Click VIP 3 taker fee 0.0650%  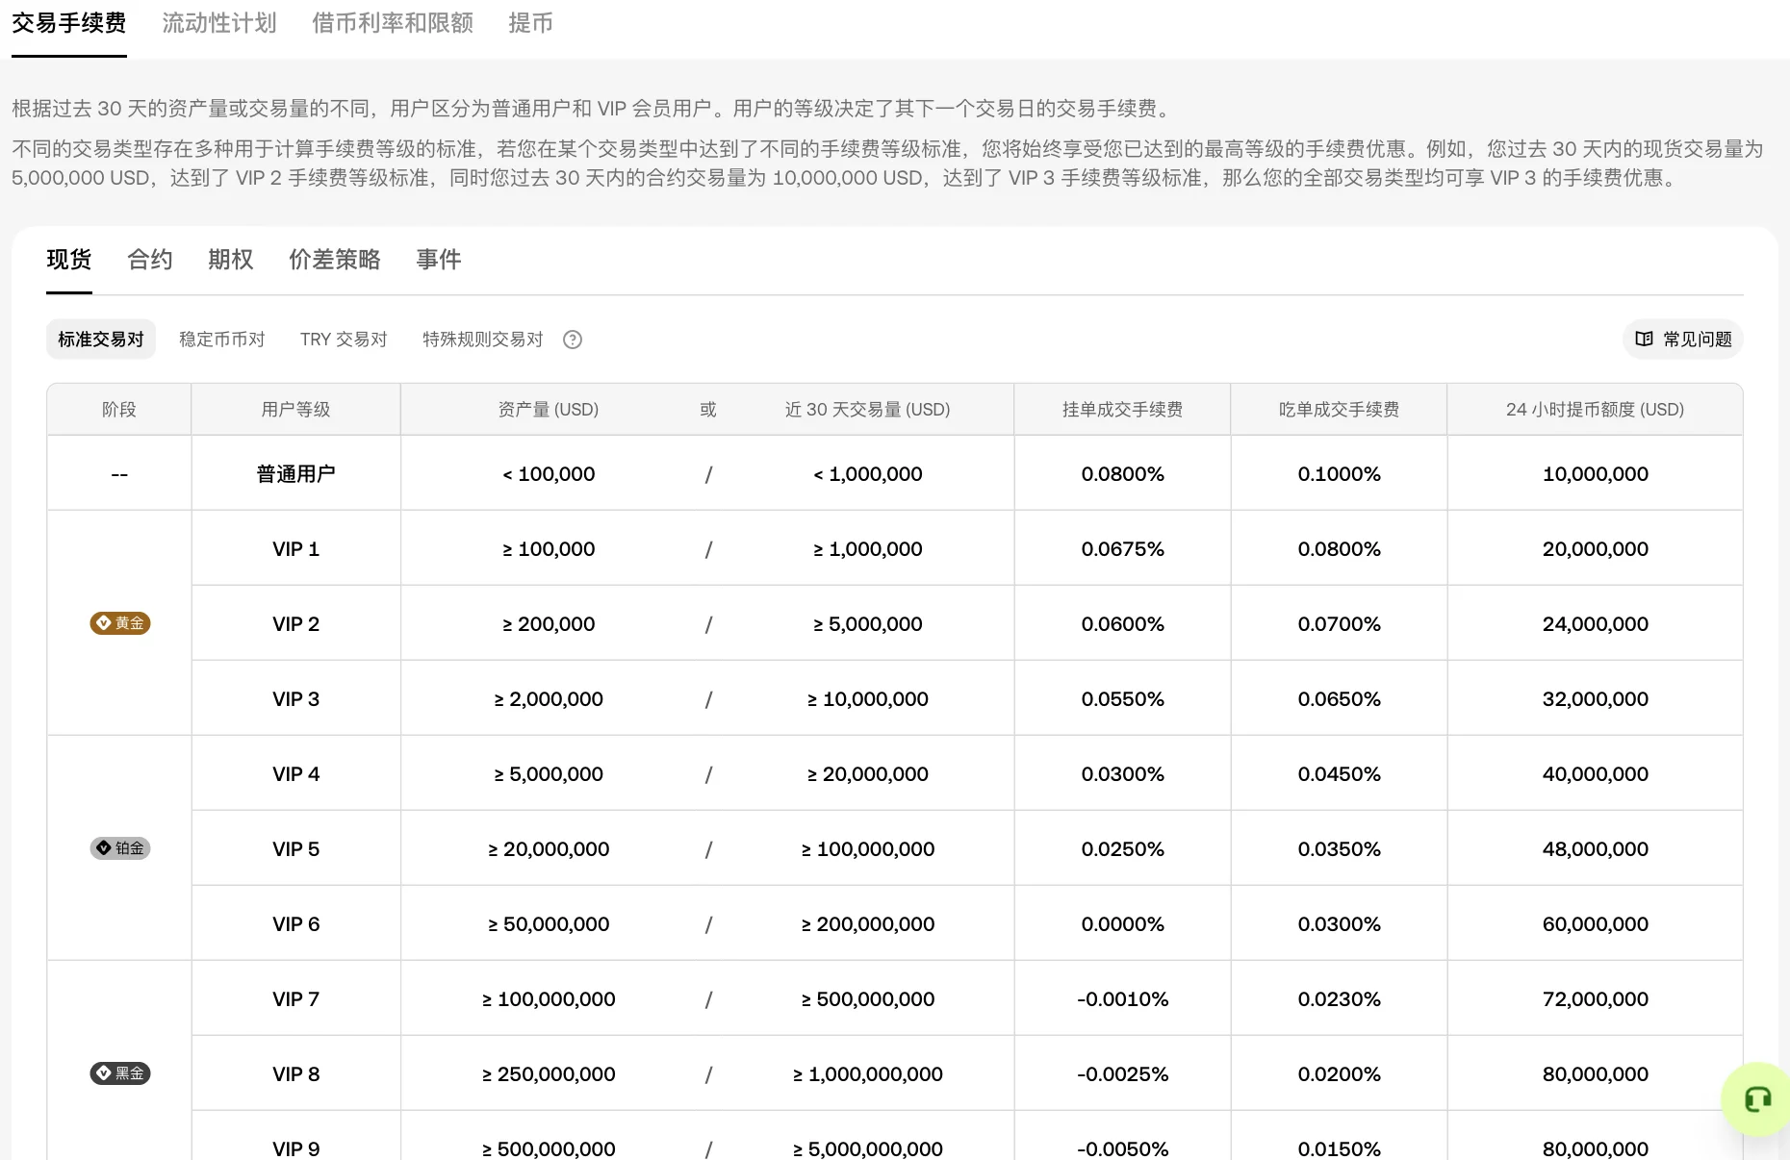click(1339, 699)
